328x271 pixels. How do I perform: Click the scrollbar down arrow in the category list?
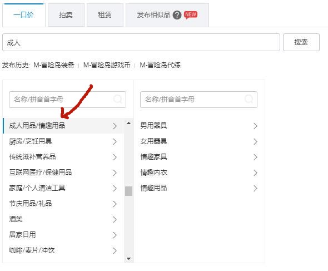128,259
